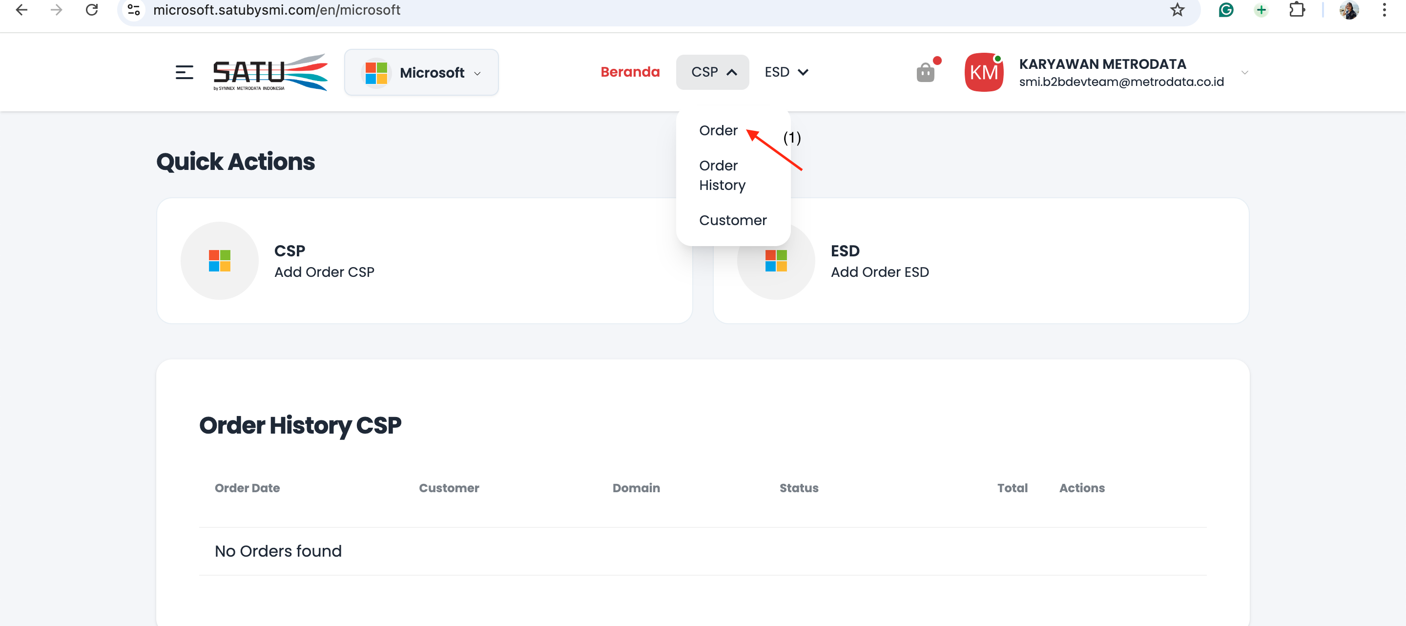
Task: Select Order History from the CSP menu
Action: pyautogui.click(x=722, y=175)
